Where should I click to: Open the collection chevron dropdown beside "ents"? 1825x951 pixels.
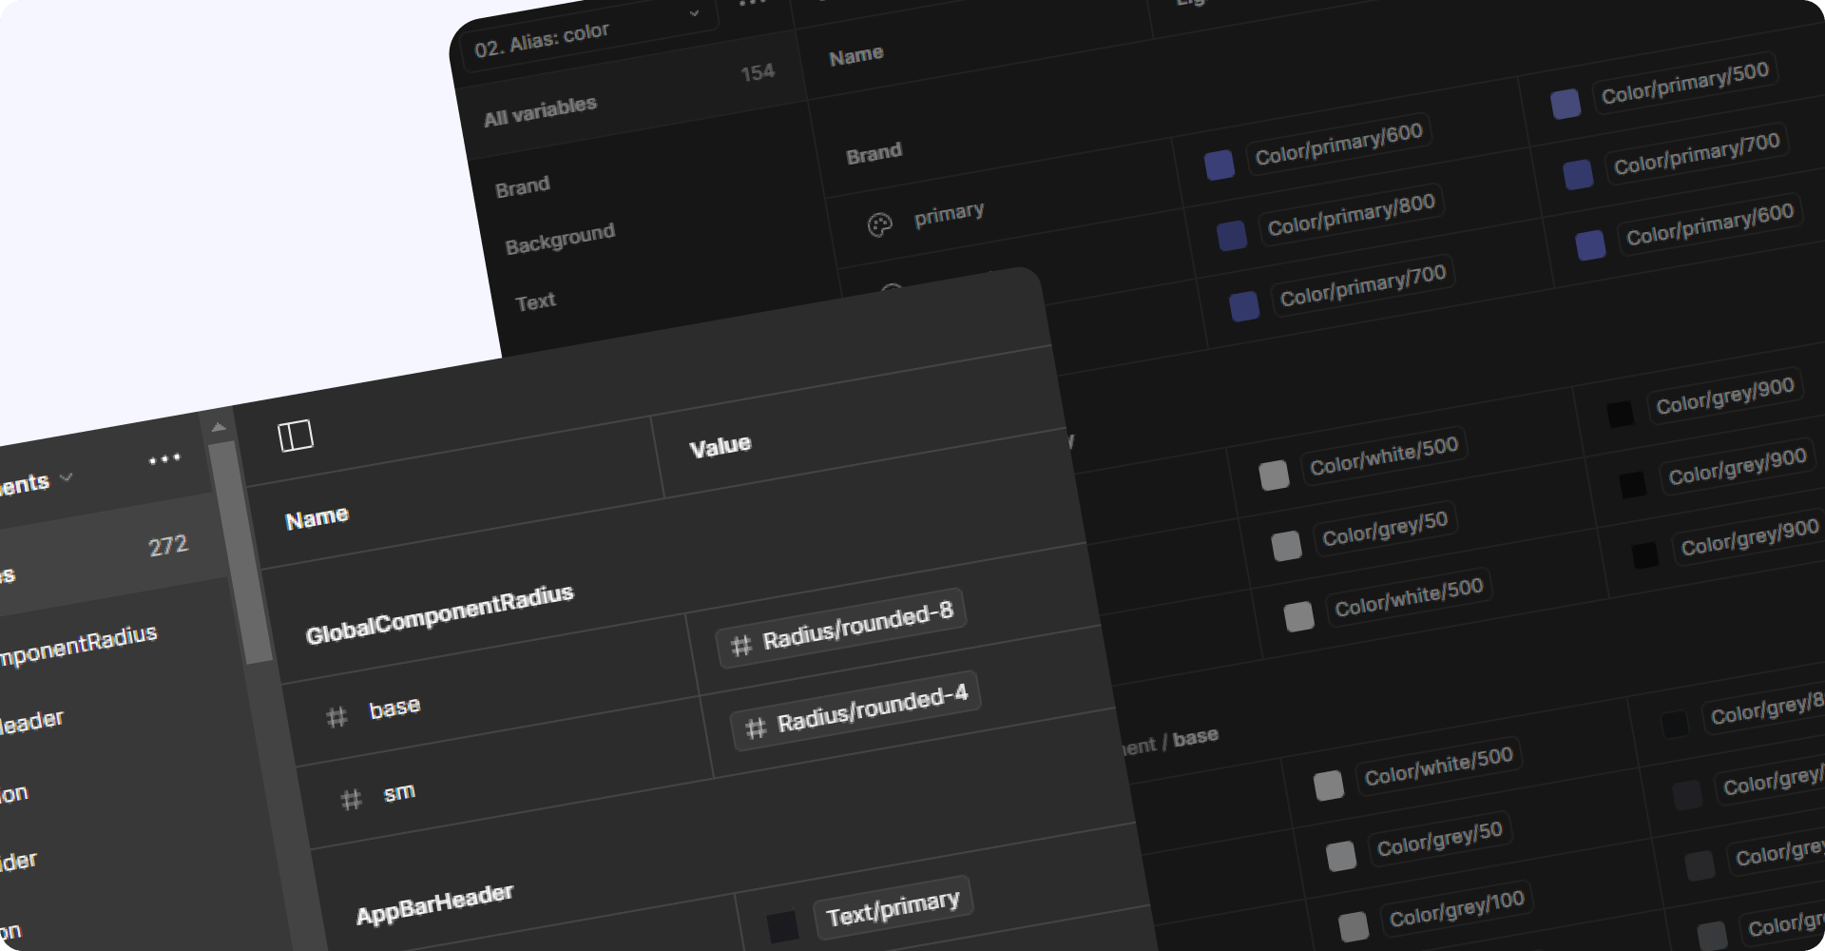tap(67, 476)
